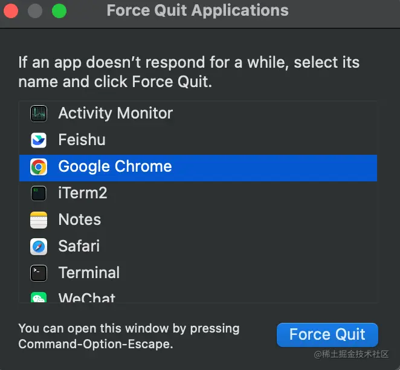Image resolution: width=400 pixels, height=370 pixels.
Task: Select the iTerm2 entry
Action: coord(198,193)
